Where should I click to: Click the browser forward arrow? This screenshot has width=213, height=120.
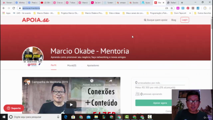coord(9,8)
